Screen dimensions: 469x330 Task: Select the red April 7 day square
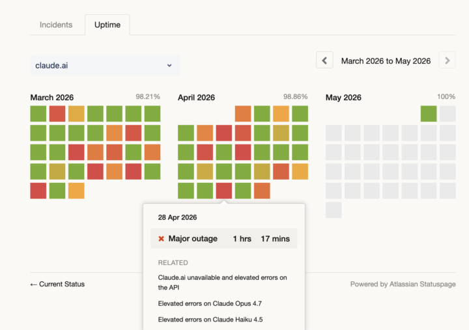tap(223, 133)
